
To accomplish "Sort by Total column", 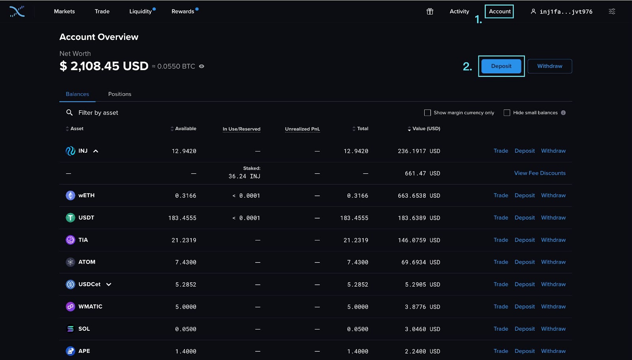I will click(360, 129).
